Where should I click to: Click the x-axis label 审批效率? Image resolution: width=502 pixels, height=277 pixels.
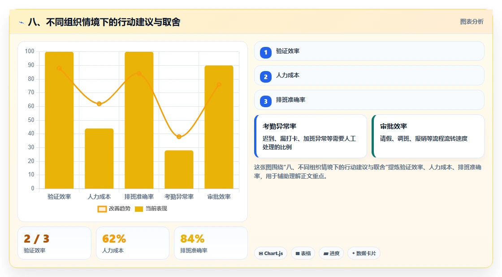coord(219,197)
